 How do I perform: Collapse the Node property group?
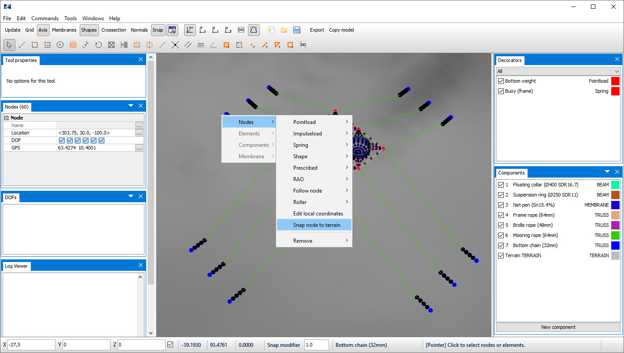(x=7, y=118)
